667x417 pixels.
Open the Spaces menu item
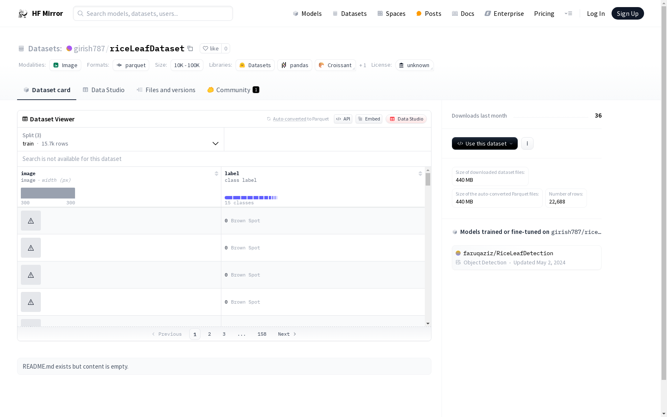click(391, 13)
